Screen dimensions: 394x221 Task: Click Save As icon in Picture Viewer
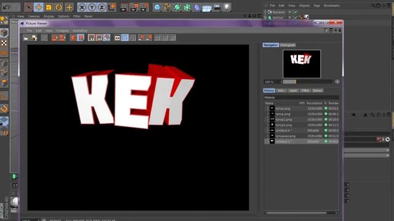tap(34, 38)
